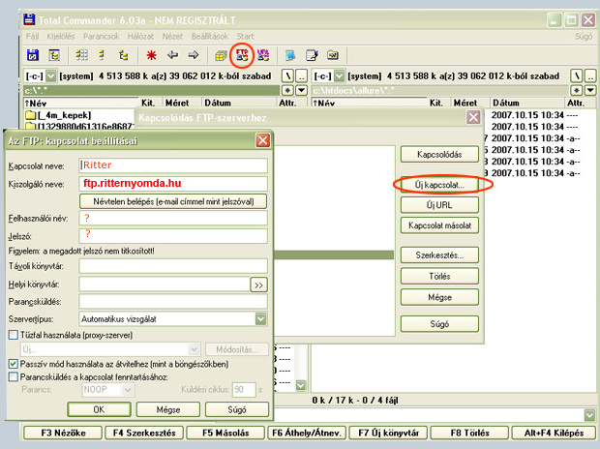Click the Felhasználói név input field

pos(173,219)
